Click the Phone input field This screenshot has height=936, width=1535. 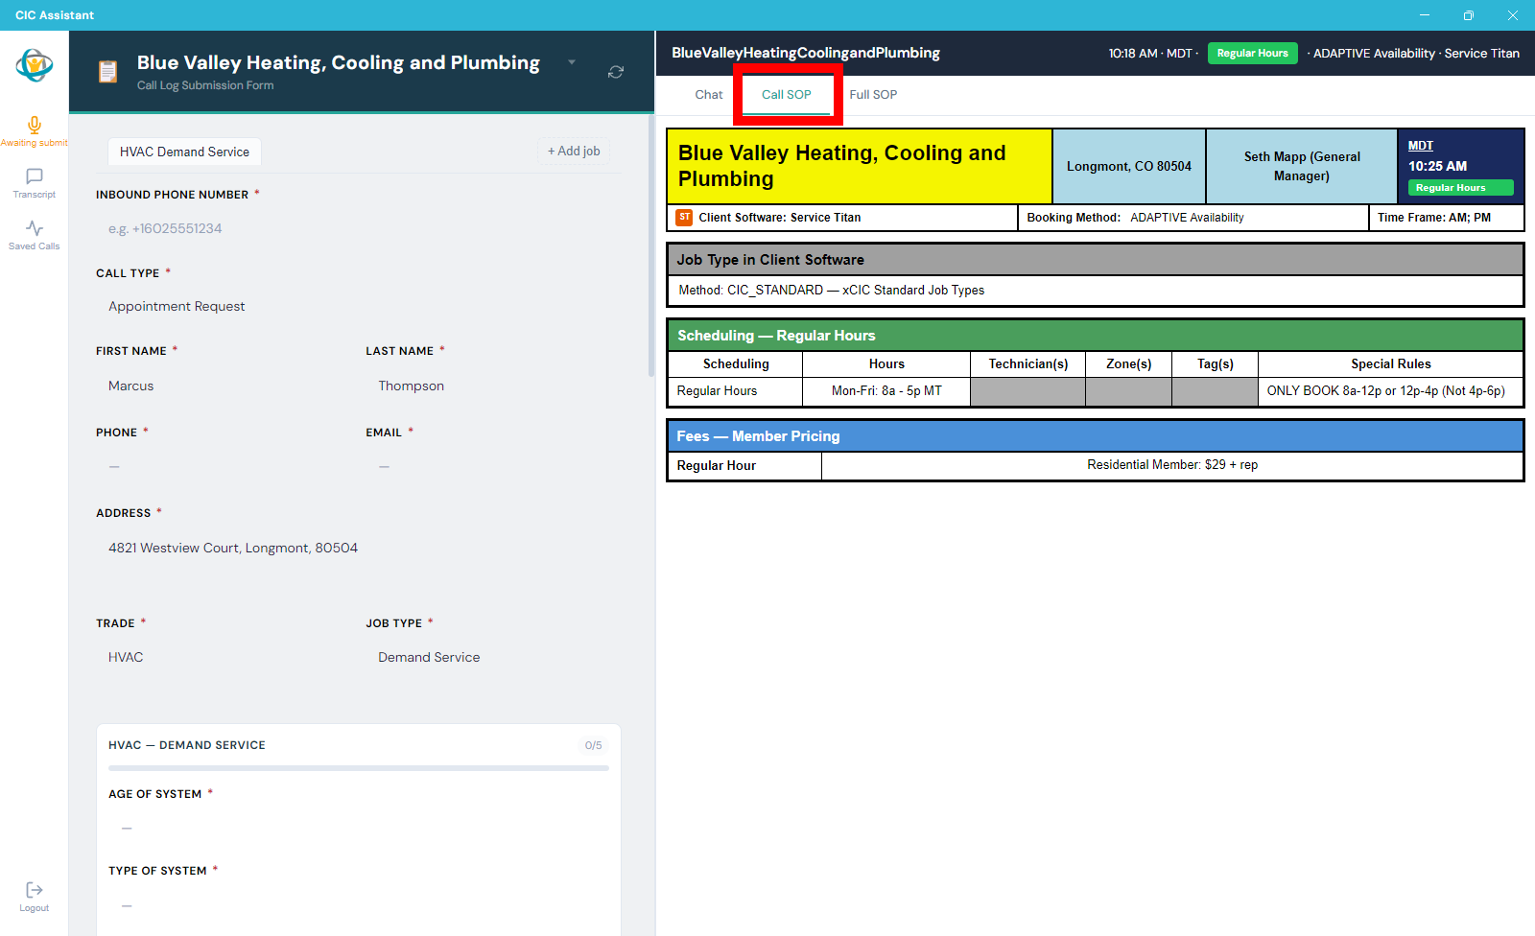tap(223, 466)
